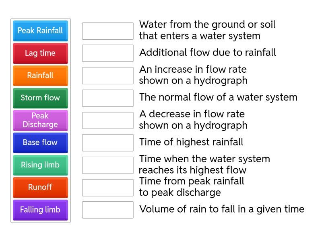Image resolution: width=322 pixels, height=241 pixels.
Task: Select empty box next to 'An increase in flow rate'
Action: pos(107,76)
